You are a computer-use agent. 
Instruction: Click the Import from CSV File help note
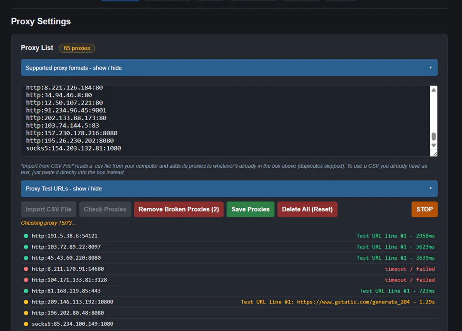click(224, 169)
